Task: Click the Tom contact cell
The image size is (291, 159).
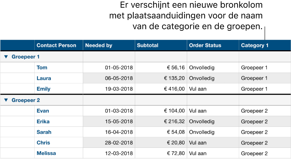Action: point(42,68)
